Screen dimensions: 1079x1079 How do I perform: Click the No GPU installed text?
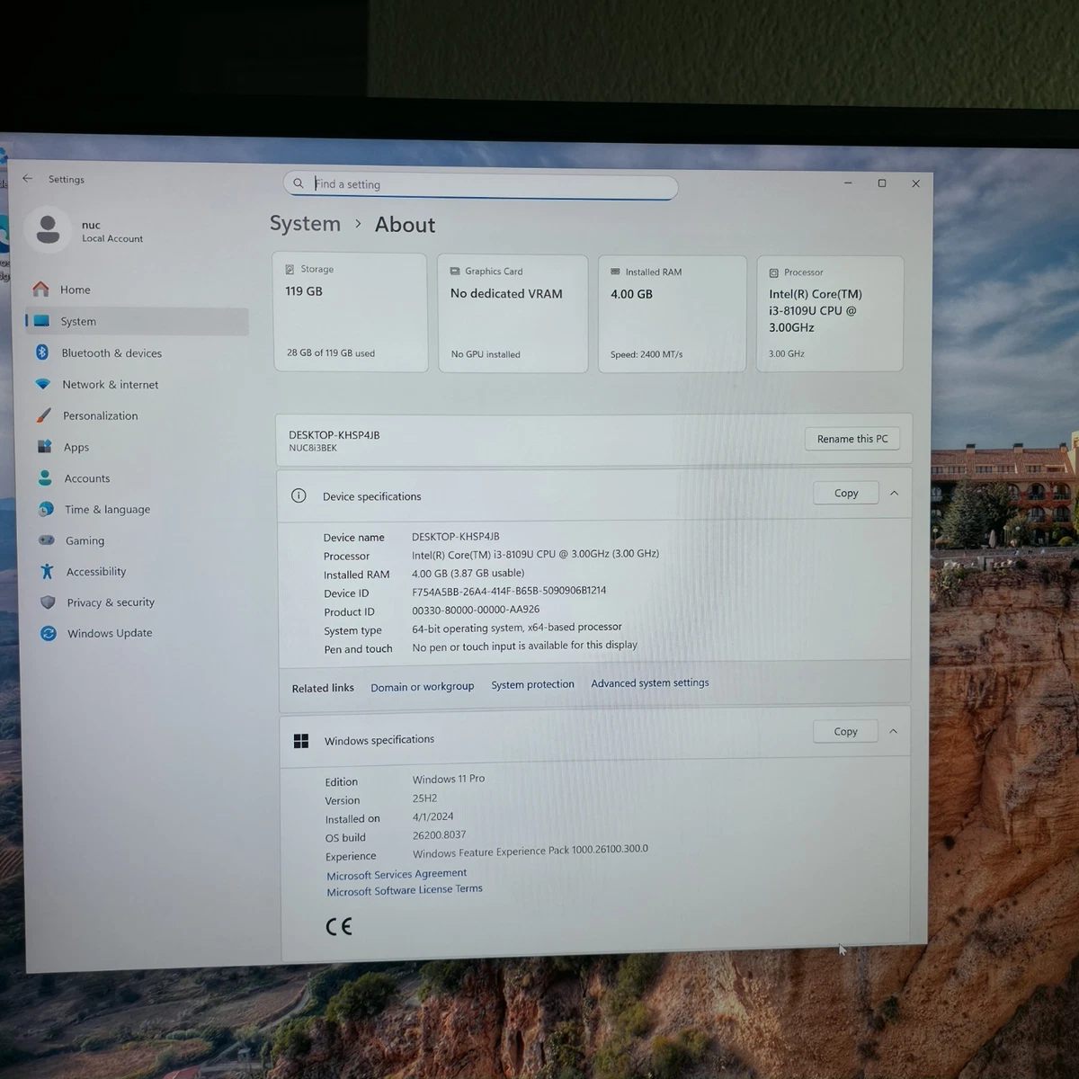click(486, 354)
